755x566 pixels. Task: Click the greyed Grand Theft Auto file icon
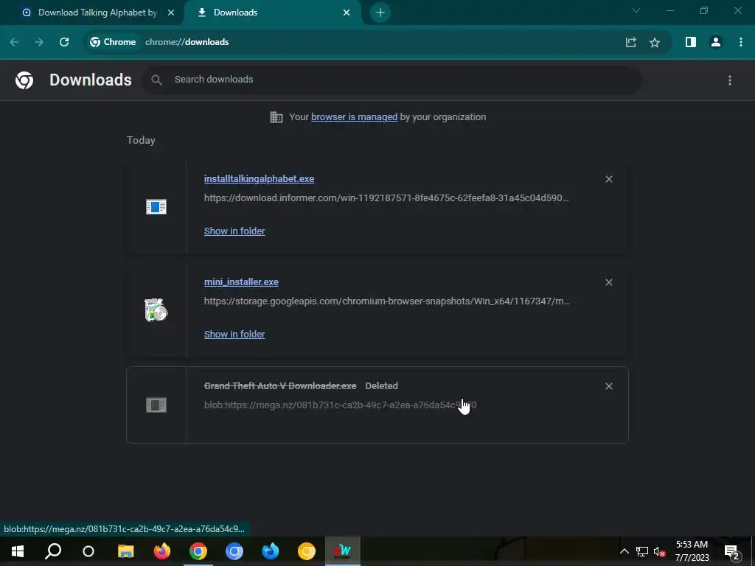click(156, 405)
